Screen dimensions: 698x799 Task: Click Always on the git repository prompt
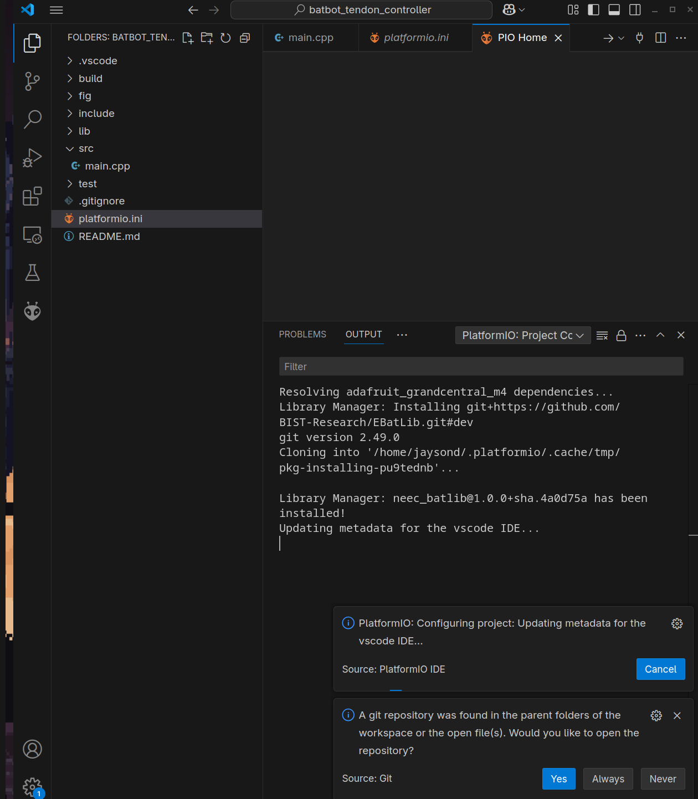tap(608, 778)
